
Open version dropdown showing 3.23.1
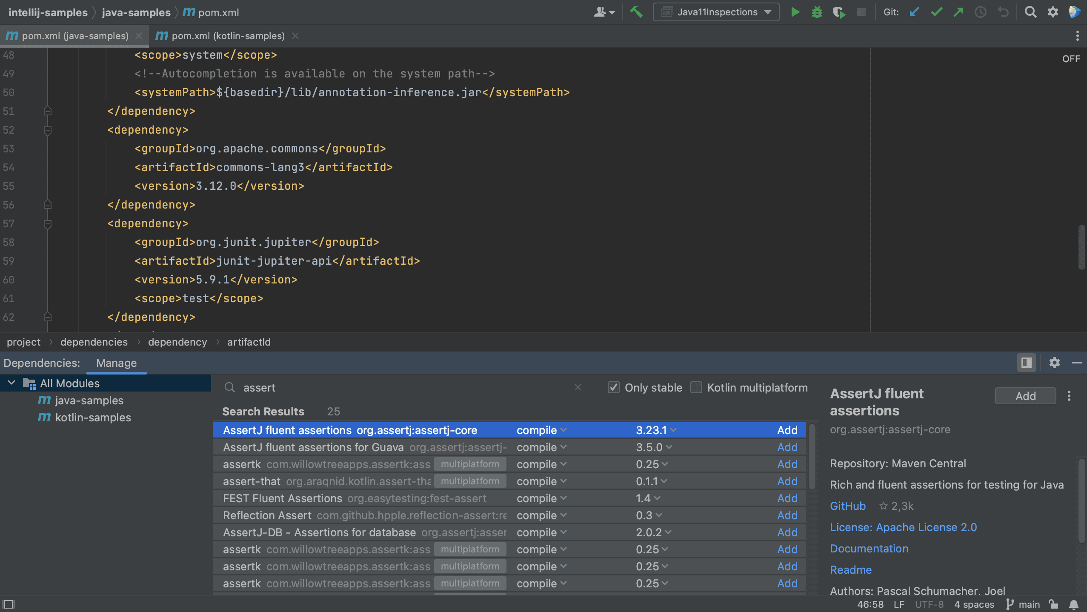click(x=656, y=430)
